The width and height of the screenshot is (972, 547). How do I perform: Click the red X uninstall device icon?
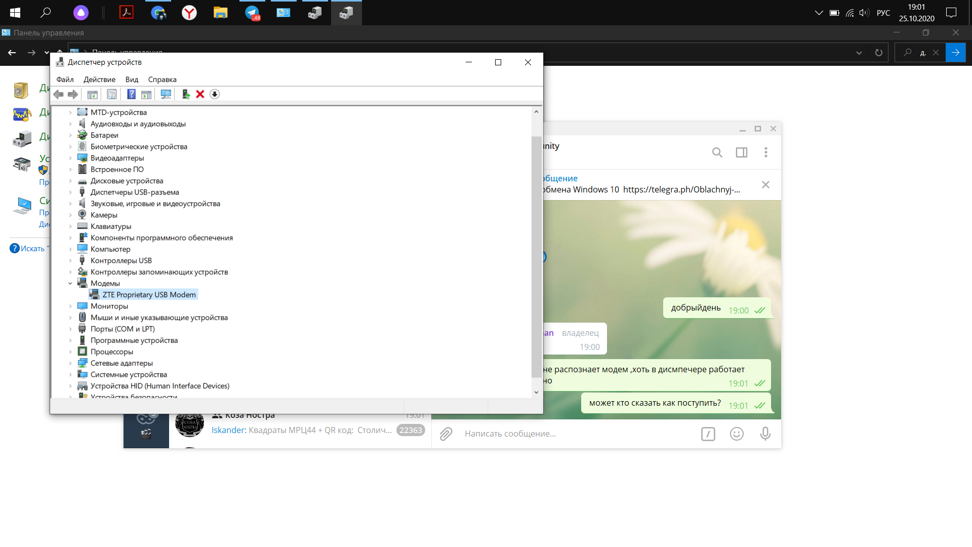200,94
